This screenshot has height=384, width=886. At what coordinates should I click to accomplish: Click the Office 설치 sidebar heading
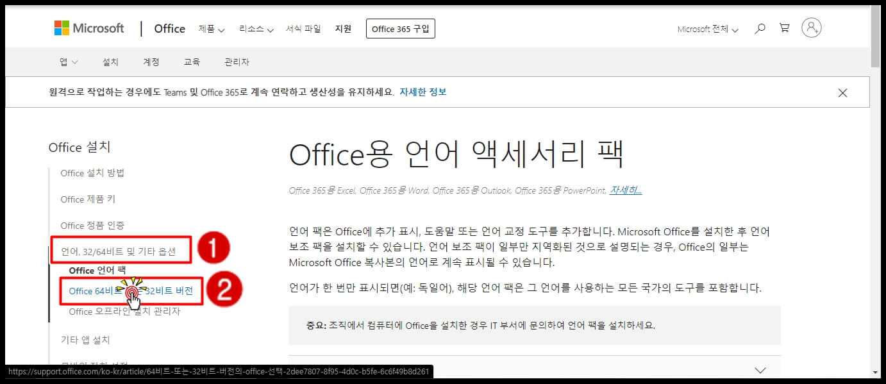[79, 147]
